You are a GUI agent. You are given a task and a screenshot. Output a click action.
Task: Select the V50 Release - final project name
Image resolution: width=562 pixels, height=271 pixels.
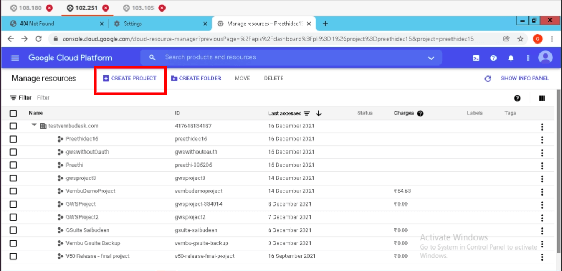pyautogui.click(x=98, y=256)
